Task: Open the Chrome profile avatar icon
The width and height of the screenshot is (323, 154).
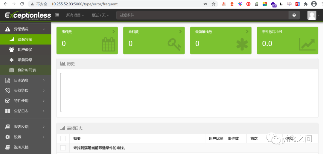Action: click(314, 4)
